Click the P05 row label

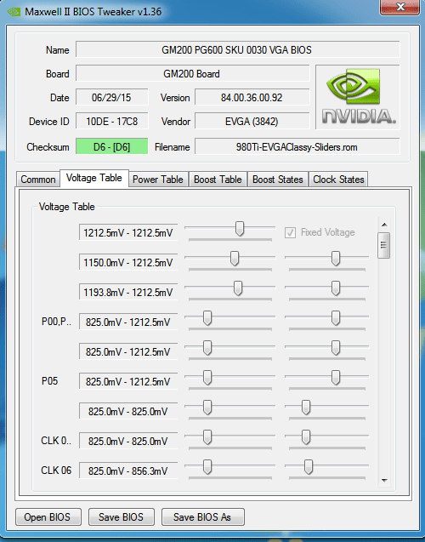click(x=49, y=380)
